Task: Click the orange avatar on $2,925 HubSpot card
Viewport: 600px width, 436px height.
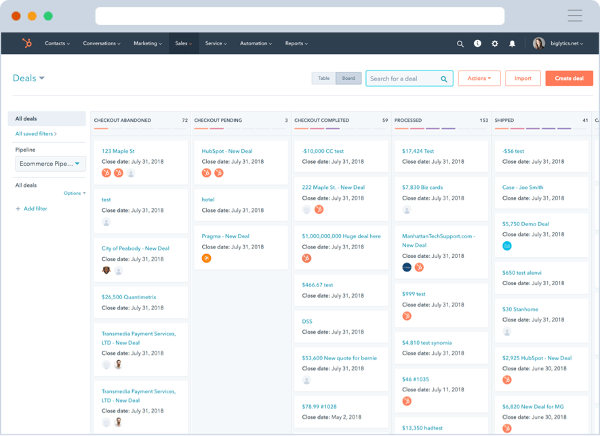Action: point(507,380)
